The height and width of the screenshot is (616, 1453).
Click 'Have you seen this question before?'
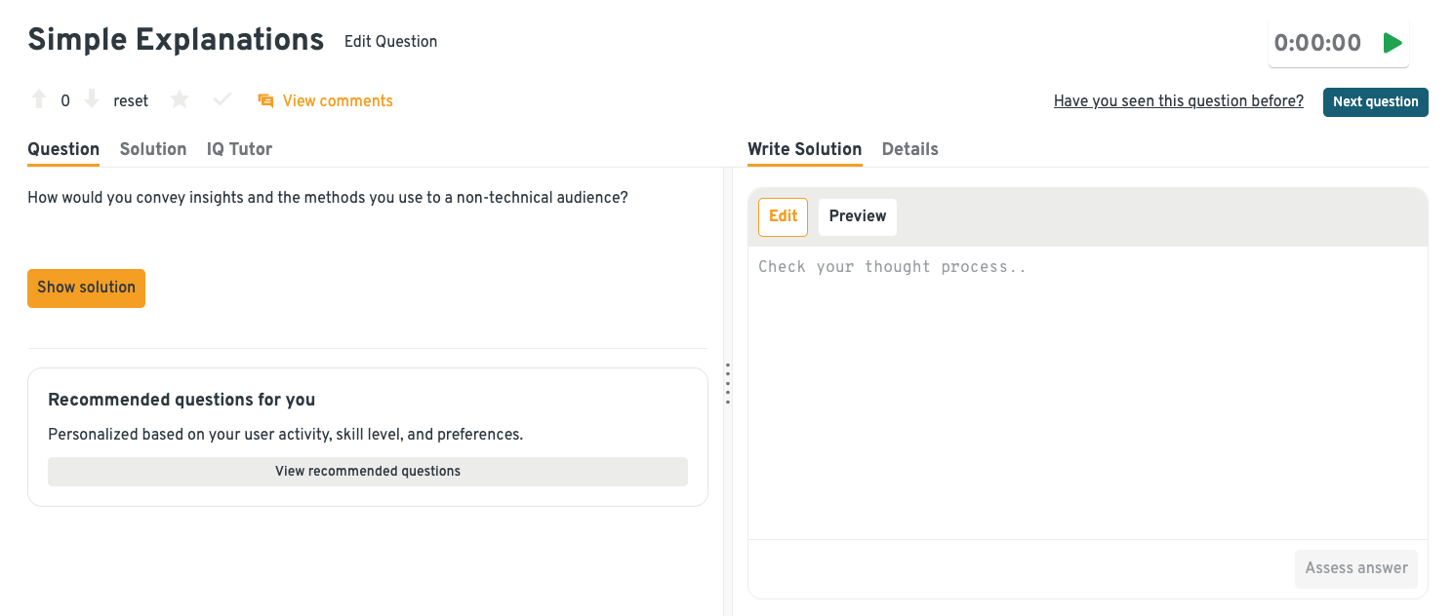(x=1178, y=101)
